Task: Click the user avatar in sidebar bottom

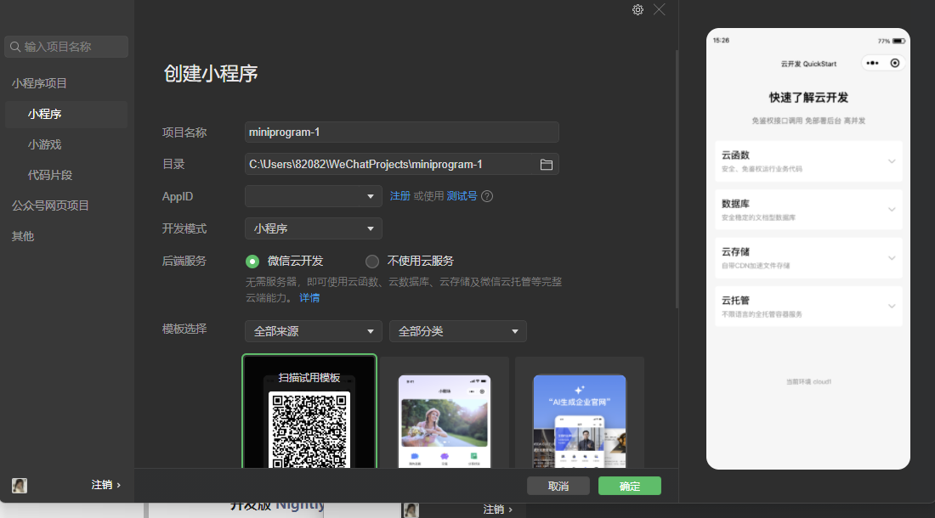Action: [20, 485]
